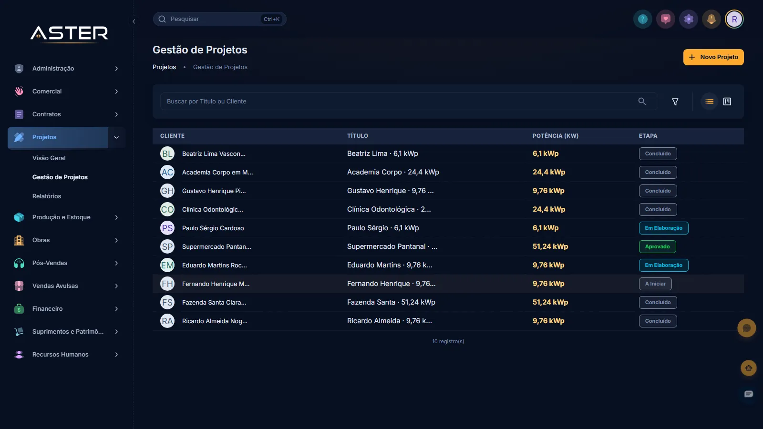This screenshot has height=429, width=763.
Task: Open the floating support agent icon
Action: click(749, 368)
